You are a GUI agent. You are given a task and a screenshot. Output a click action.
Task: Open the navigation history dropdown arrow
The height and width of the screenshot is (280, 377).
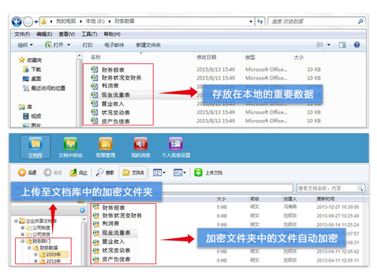pos(36,22)
